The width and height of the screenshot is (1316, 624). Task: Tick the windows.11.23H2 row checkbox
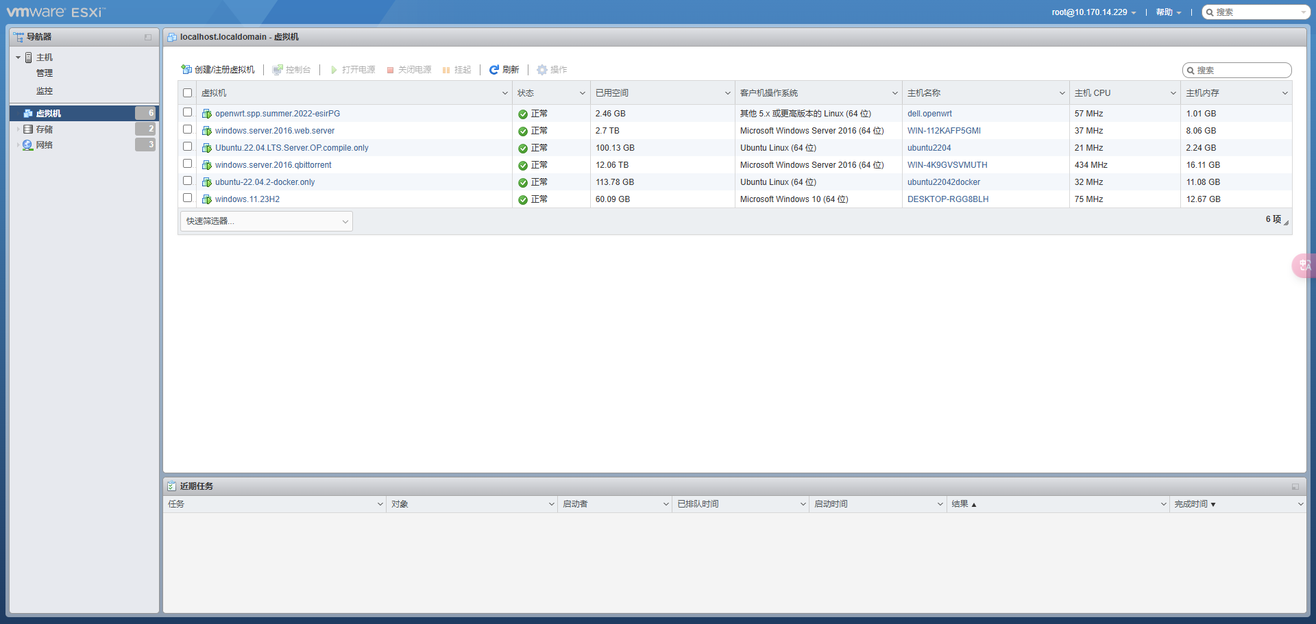tap(187, 198)
